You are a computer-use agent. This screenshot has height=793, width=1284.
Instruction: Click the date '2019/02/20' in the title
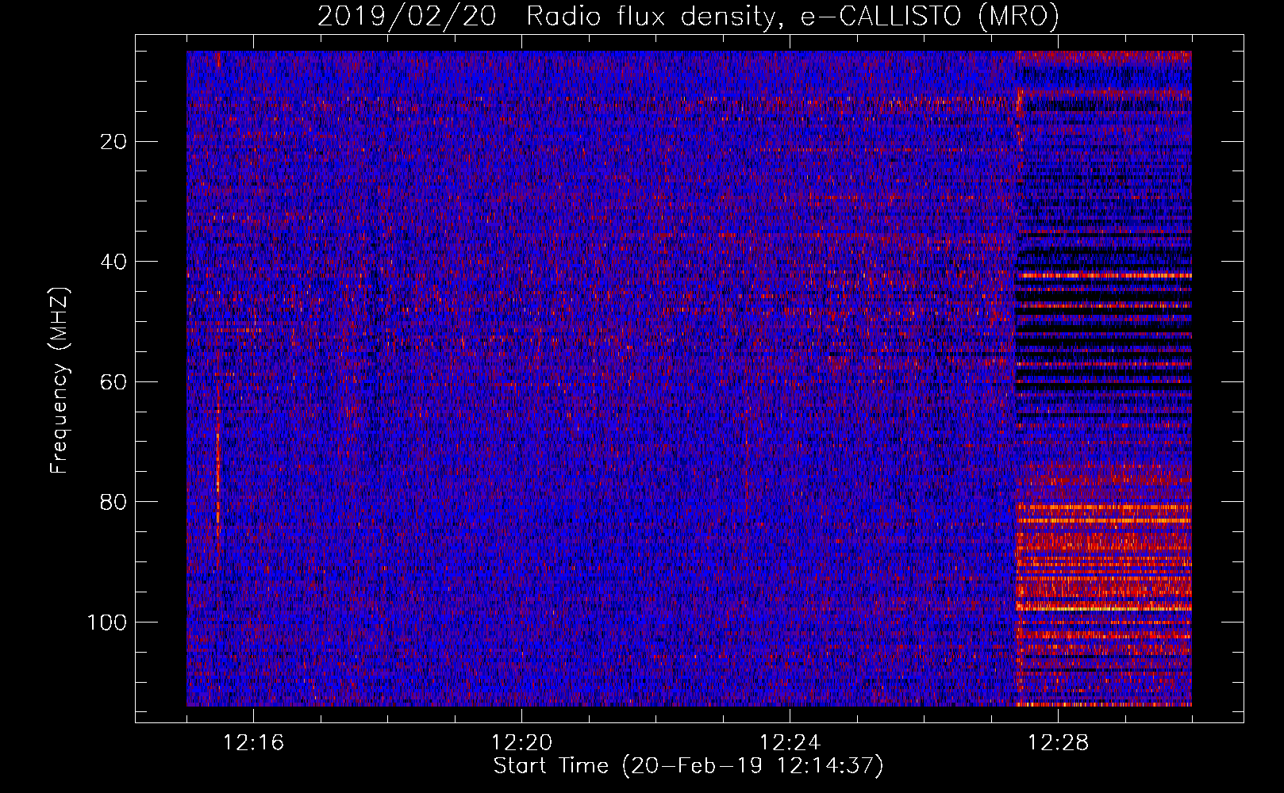pyautogui.click(x=406, y=17)
